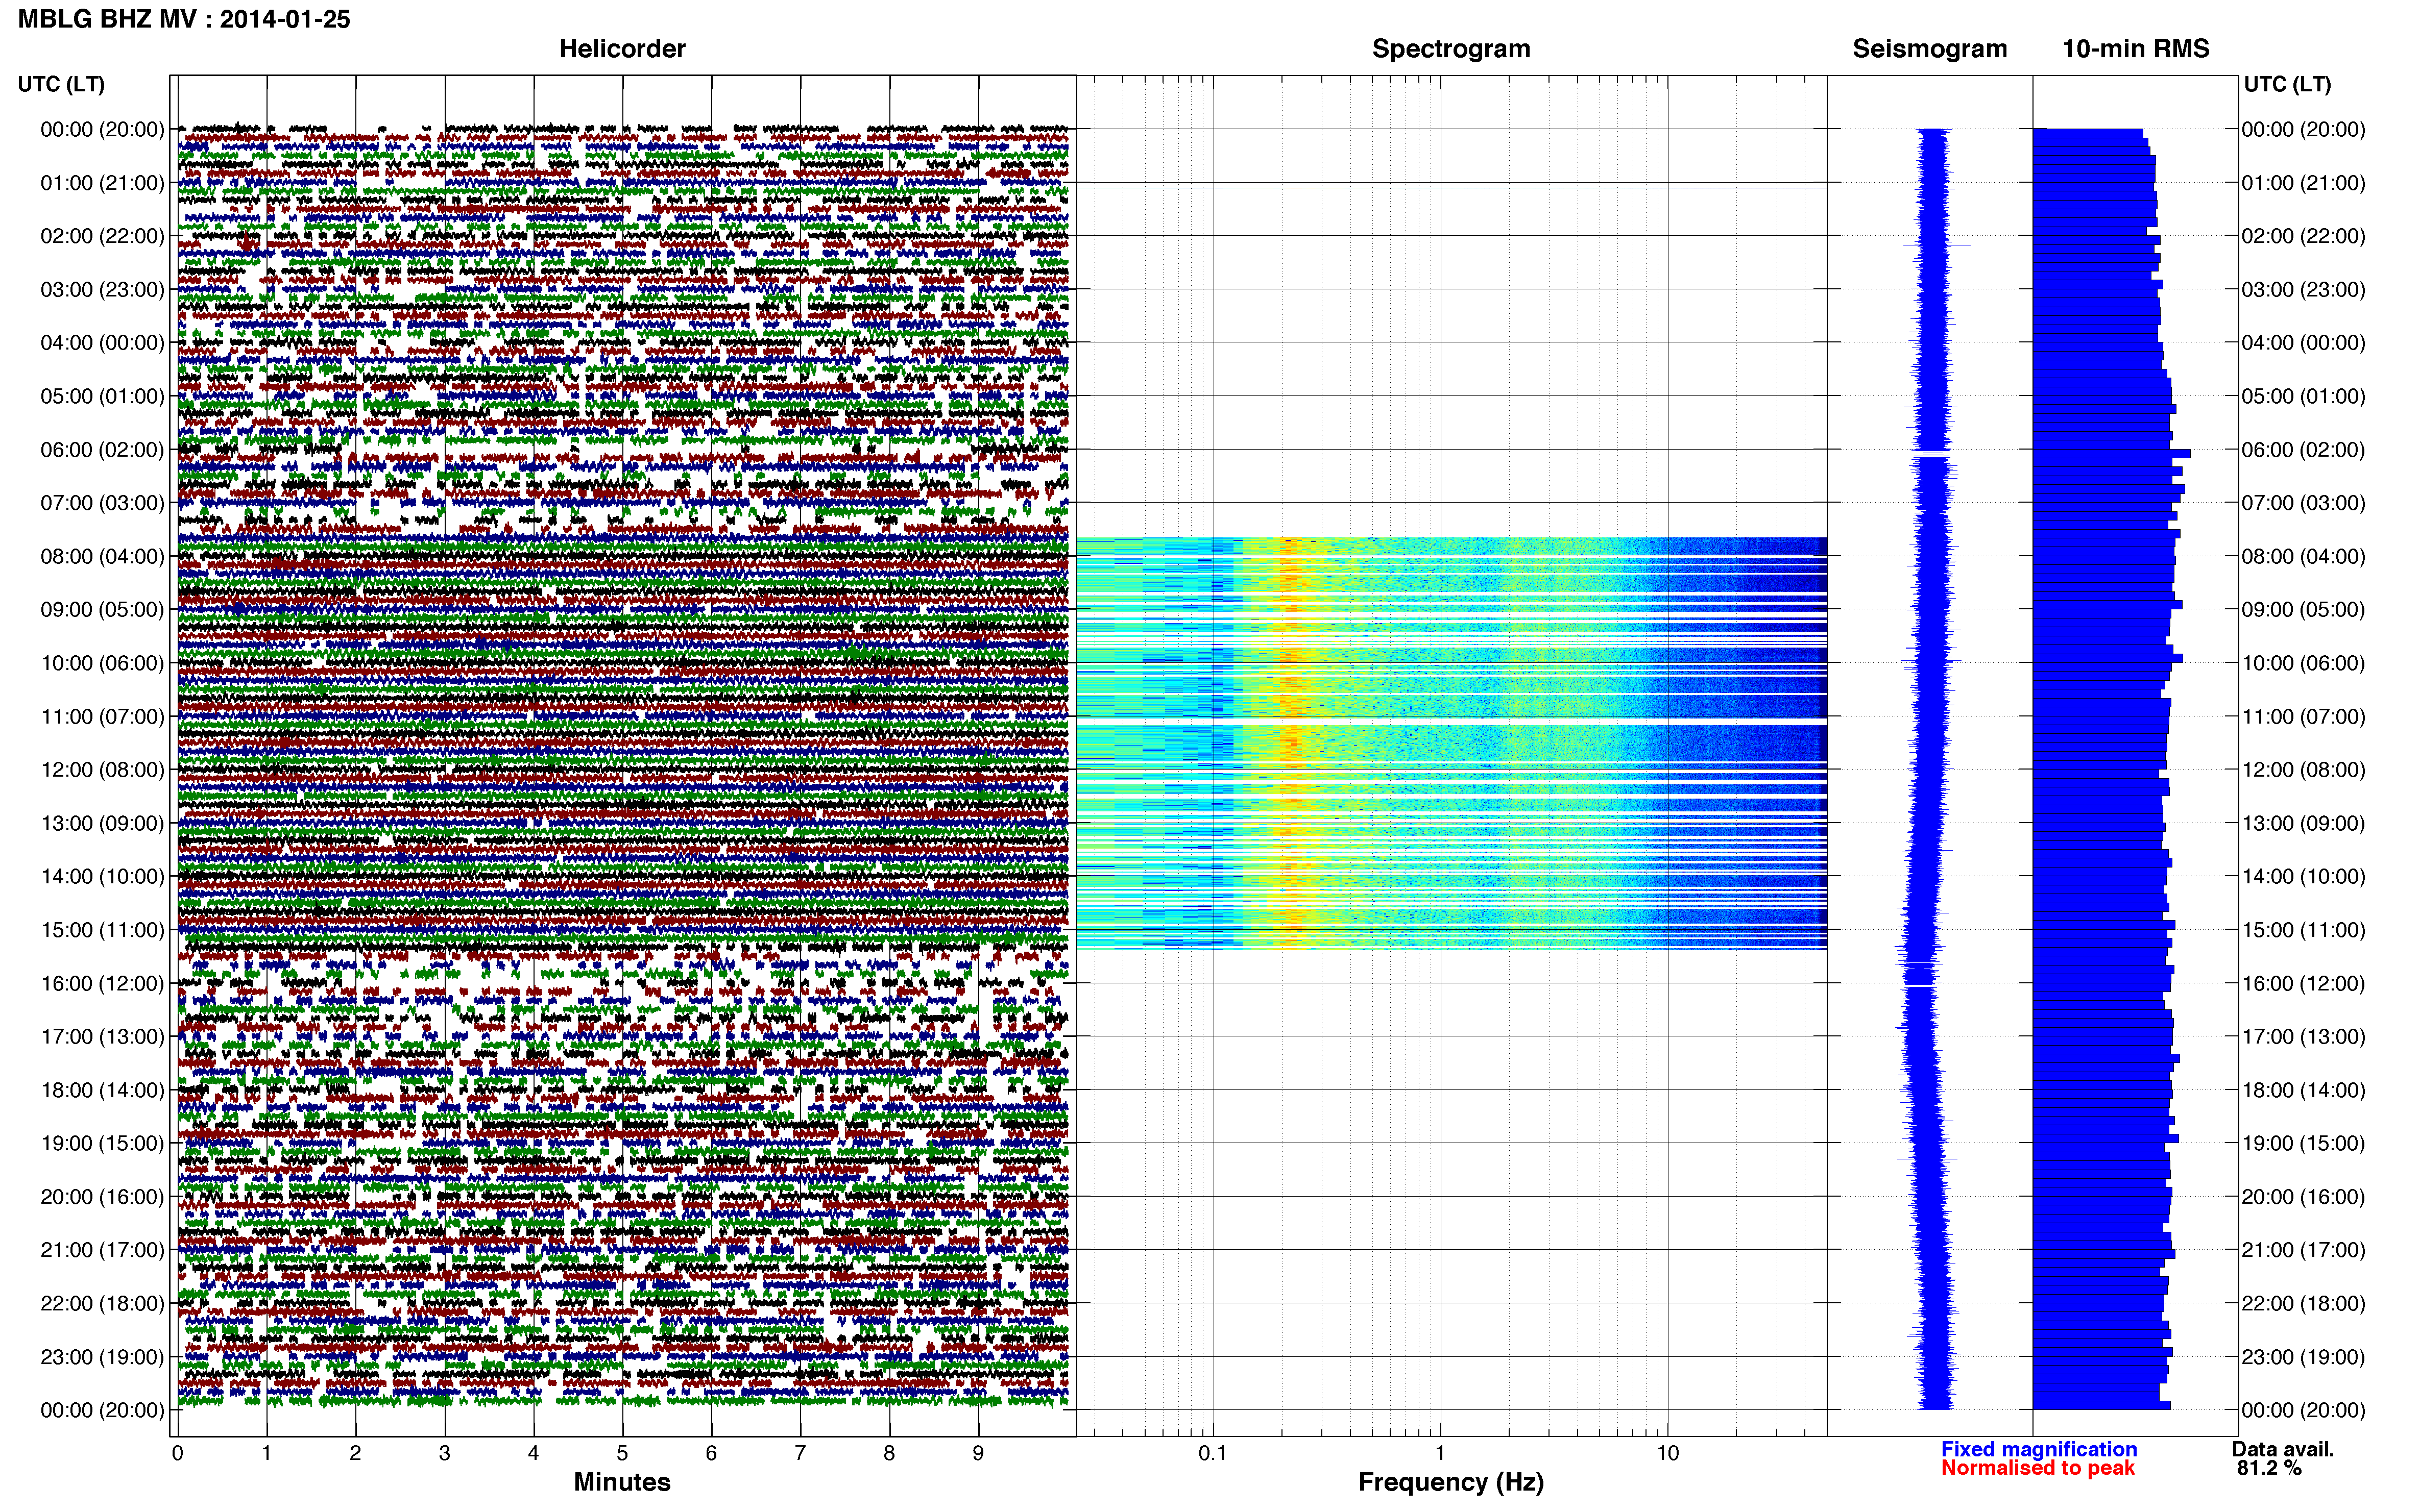Click left-axis time label '12:00 (08:00)'
This screenshot has height=1512, width=2420.
click(x=102, y=770)
